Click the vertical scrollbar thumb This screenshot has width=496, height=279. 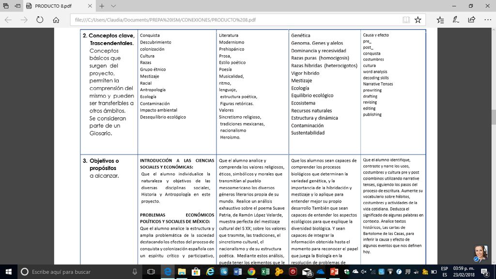tap(493, 117)
